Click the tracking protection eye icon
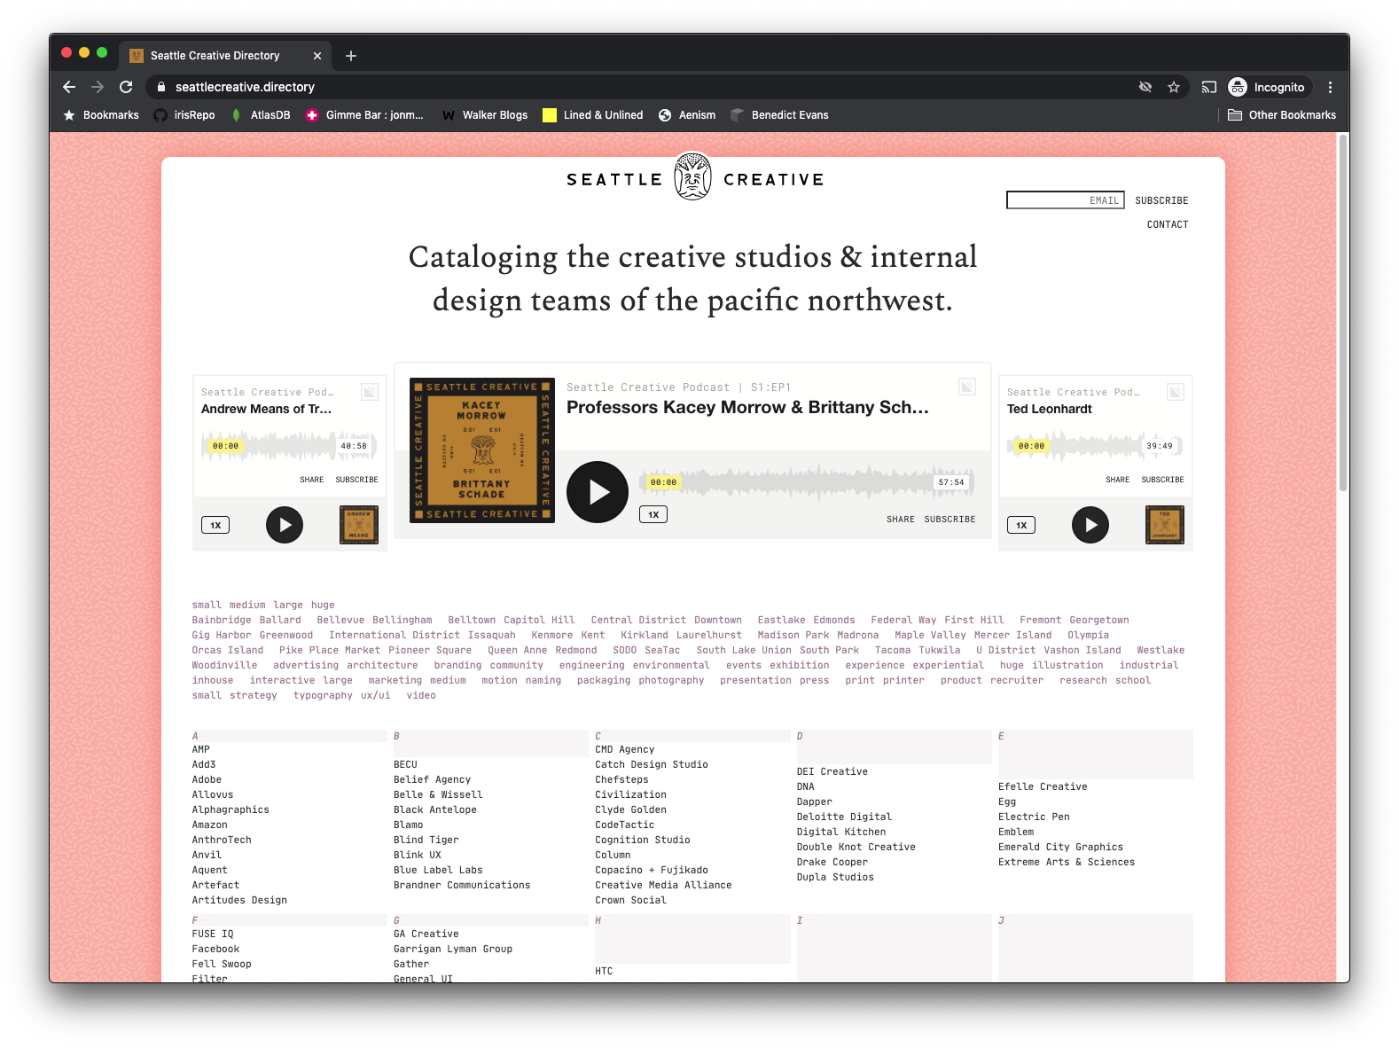The image size is (1399, 1048). (1145, 87)
